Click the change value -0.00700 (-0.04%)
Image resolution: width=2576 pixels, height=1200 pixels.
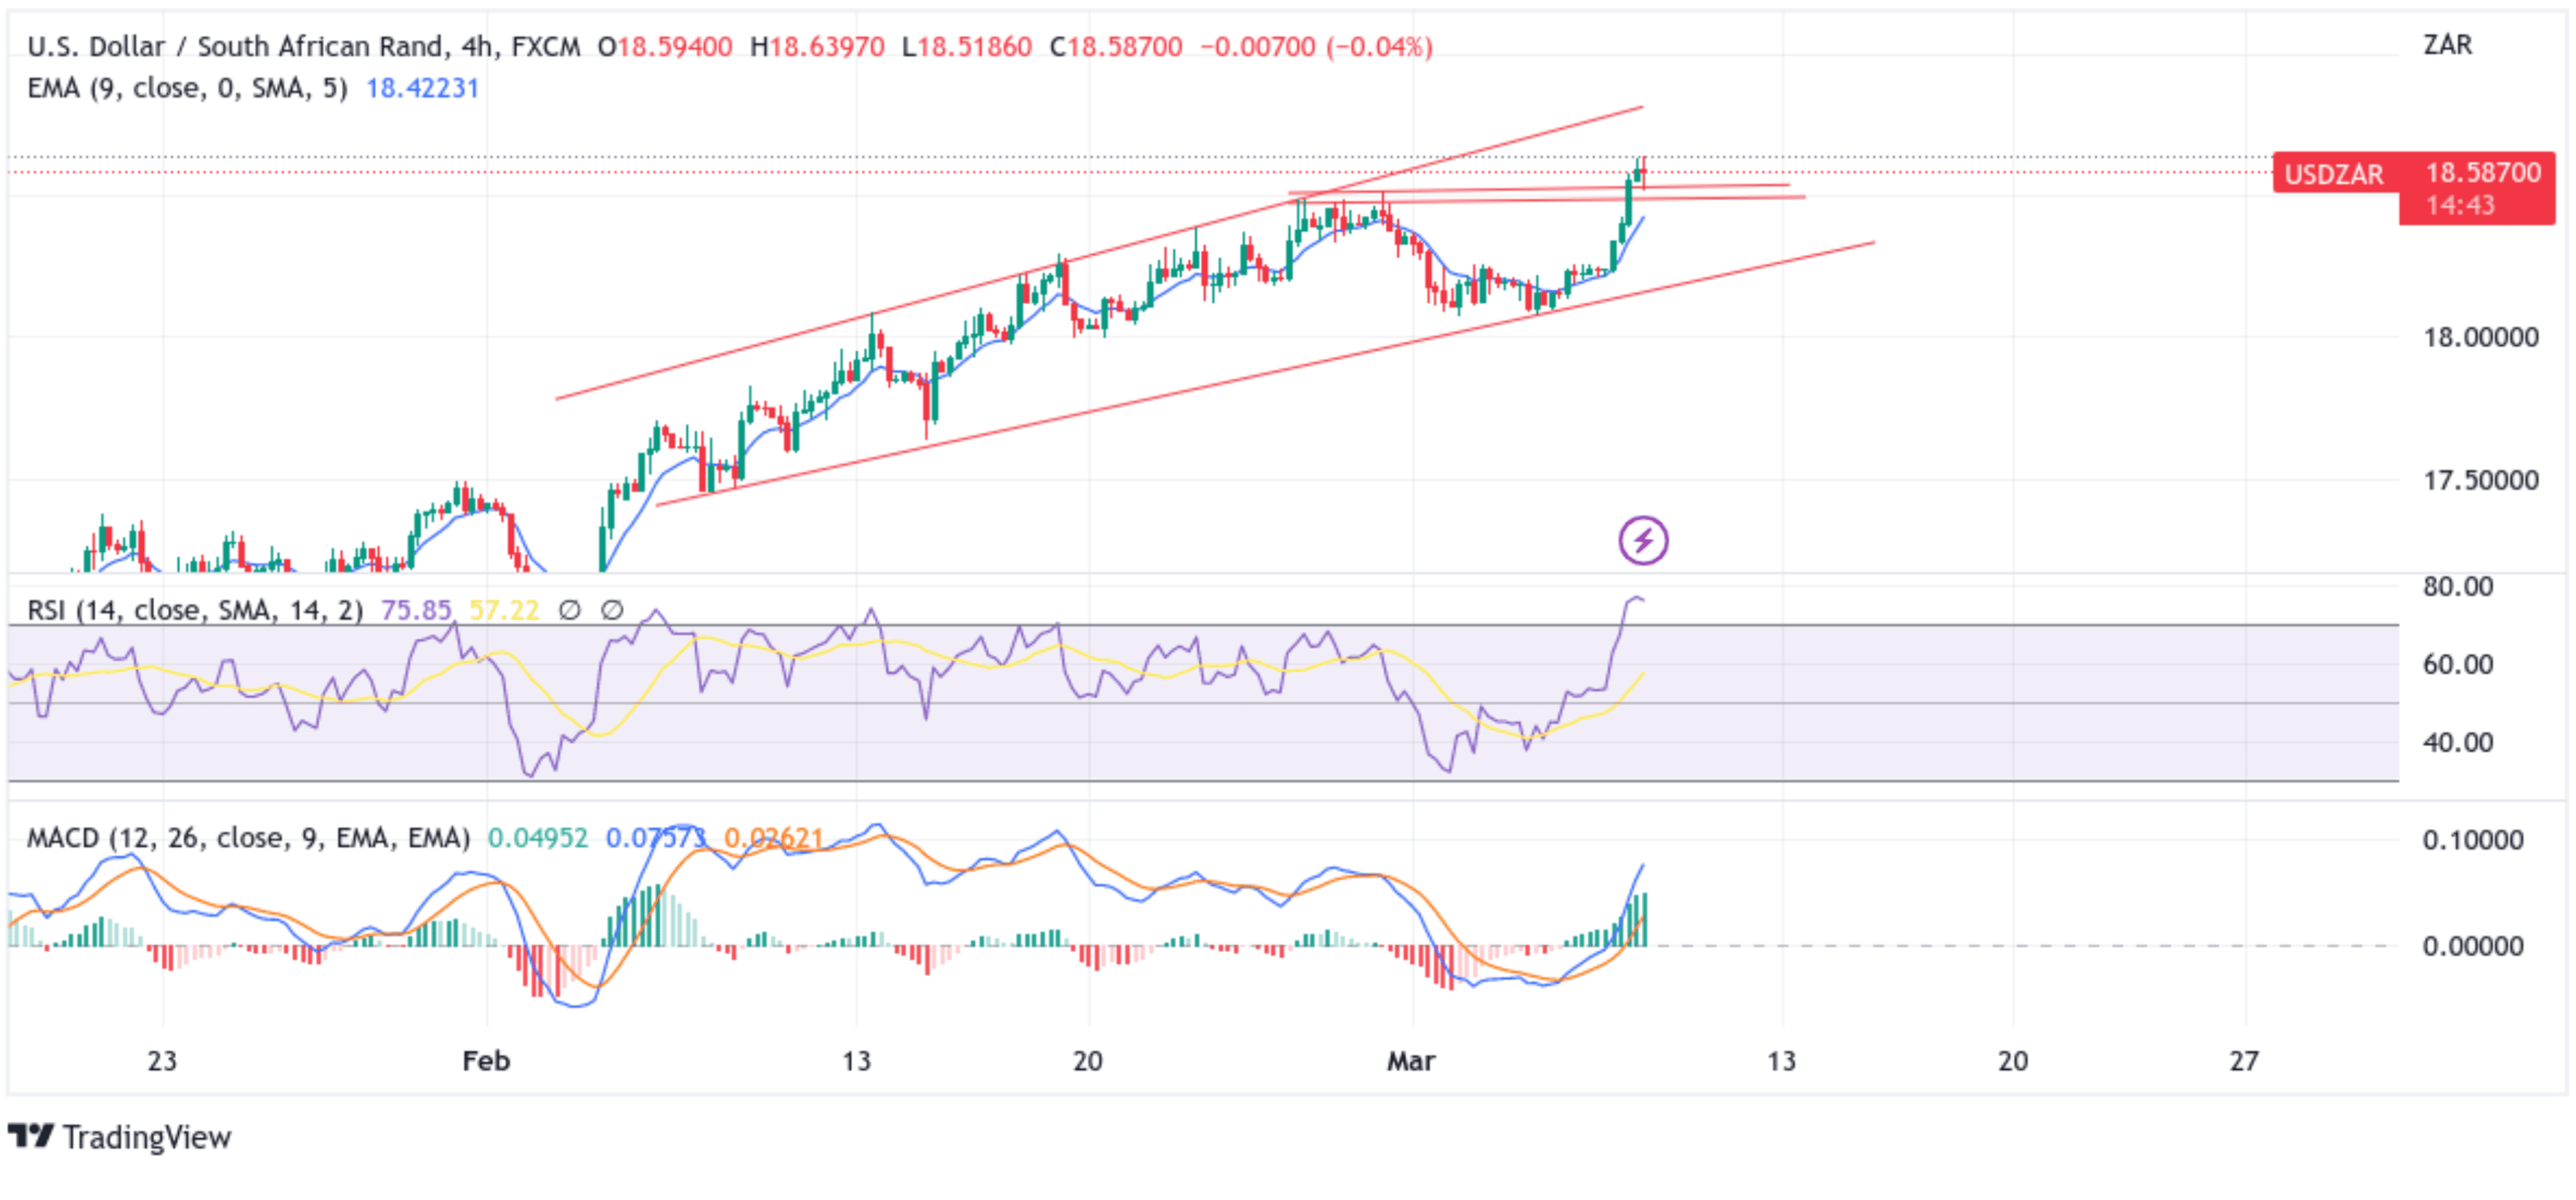tap(1316, 46)
